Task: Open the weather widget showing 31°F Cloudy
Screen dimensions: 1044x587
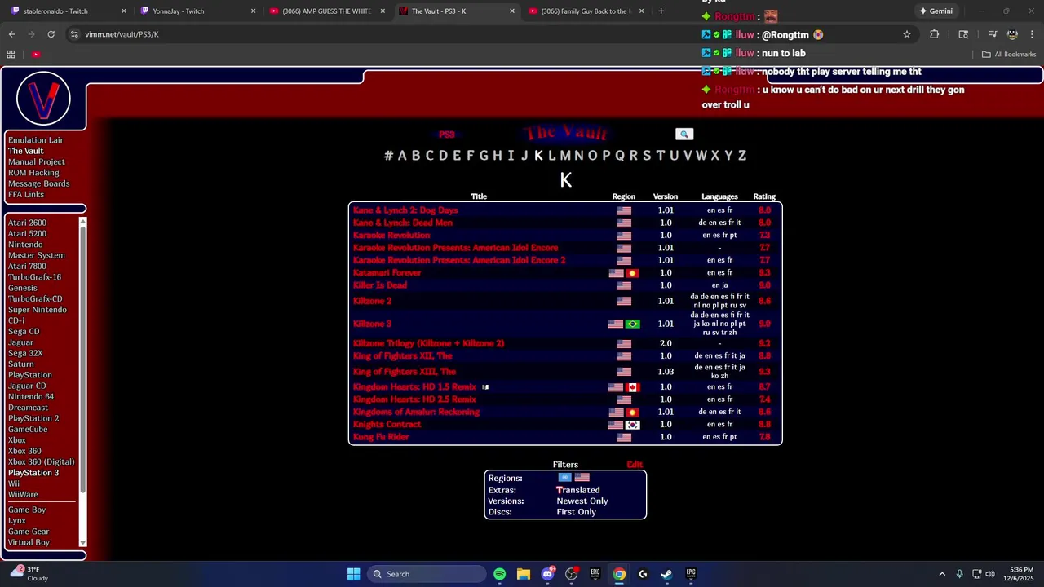Action: [30, 574]
